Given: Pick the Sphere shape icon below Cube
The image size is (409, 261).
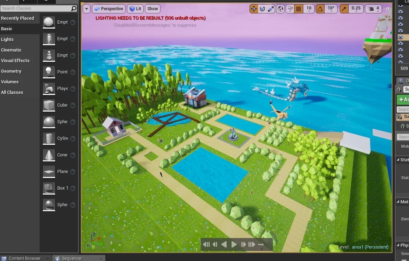Looking at the screenshot, I should (x=49, y=122).
